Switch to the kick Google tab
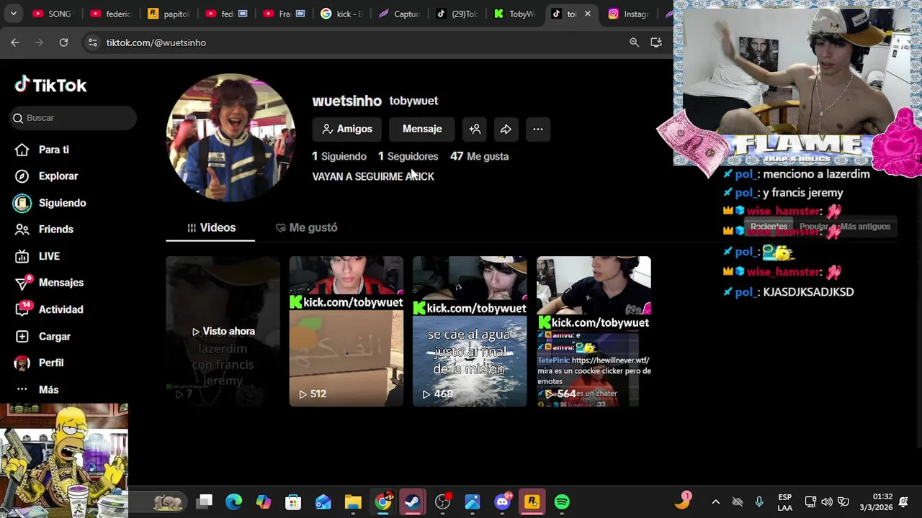 pos(341,14)
